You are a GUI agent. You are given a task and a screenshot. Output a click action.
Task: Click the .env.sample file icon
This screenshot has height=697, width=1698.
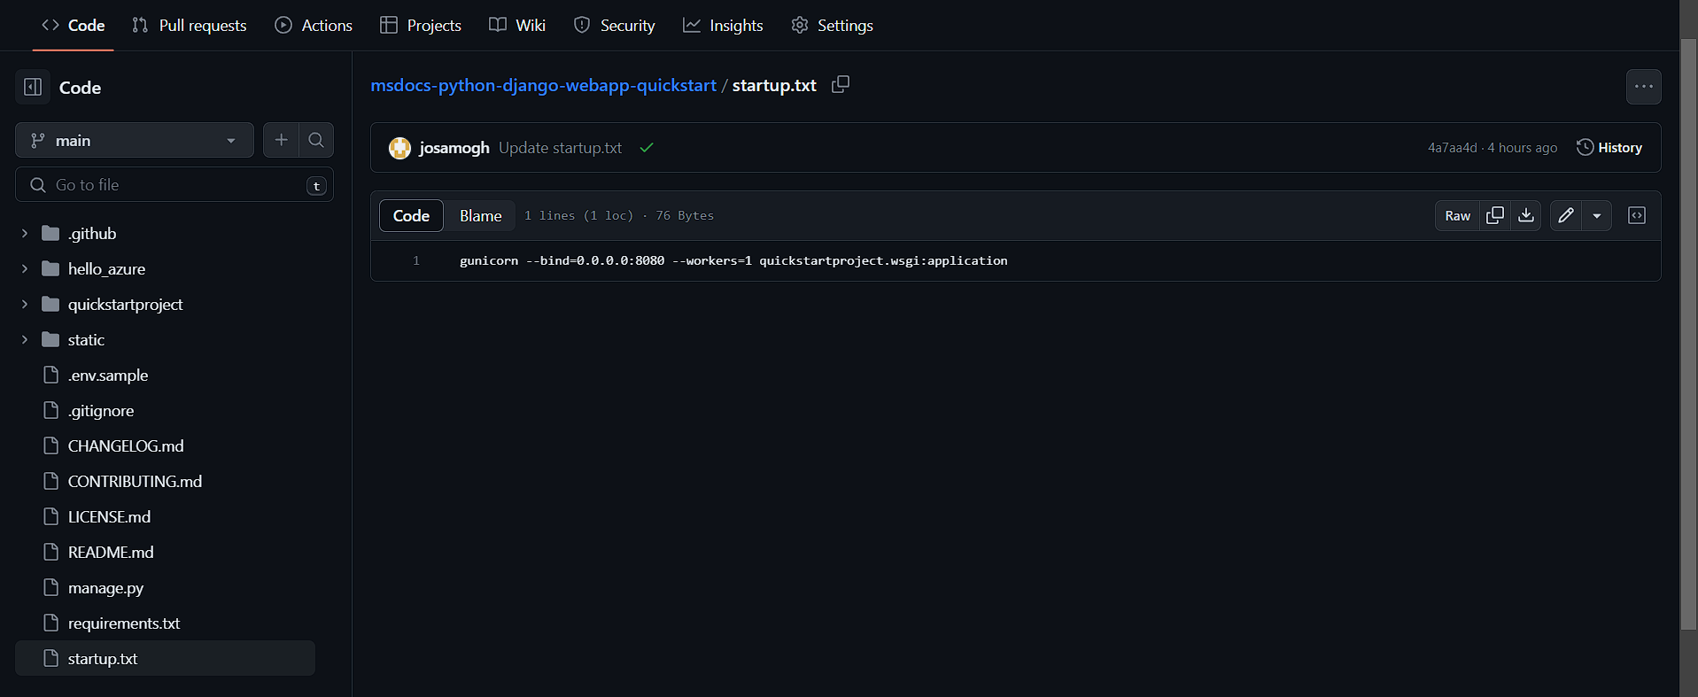point(51,375)
